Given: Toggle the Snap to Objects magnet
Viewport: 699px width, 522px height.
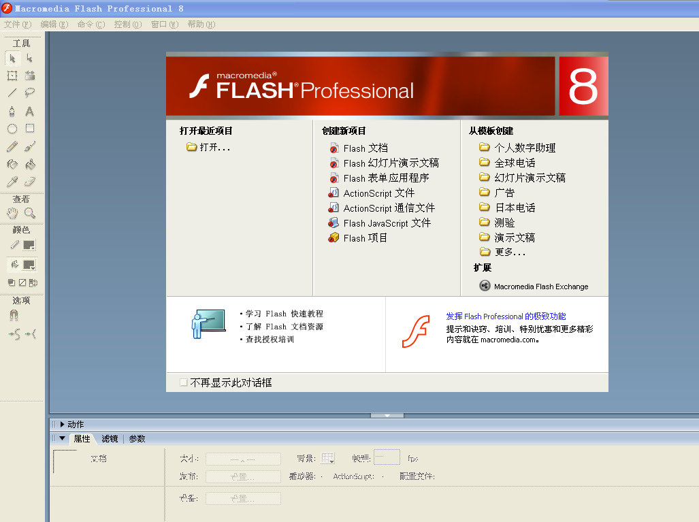Looking at the screenshot, I should tap(14, 316).
